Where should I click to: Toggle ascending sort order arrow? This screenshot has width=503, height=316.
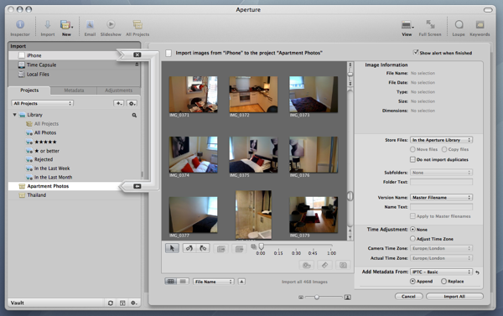[241, 282]
